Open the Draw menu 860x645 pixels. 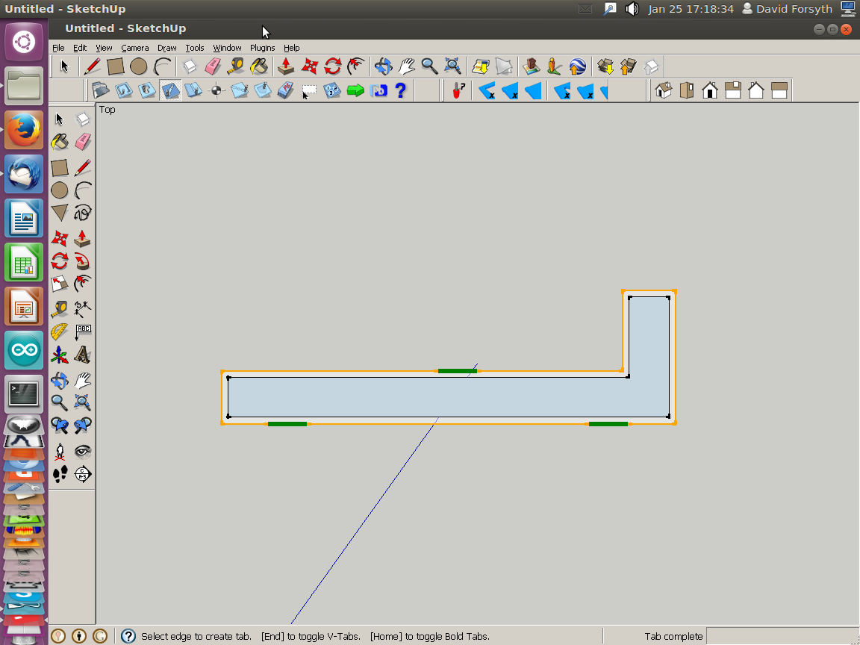pos(166,48)
